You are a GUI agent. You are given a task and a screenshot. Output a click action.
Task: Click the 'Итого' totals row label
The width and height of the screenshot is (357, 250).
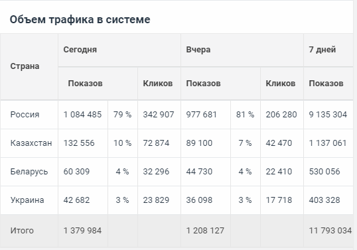[22, 231]
